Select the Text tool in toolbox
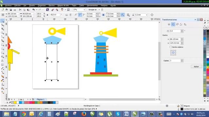 [2, 61]
